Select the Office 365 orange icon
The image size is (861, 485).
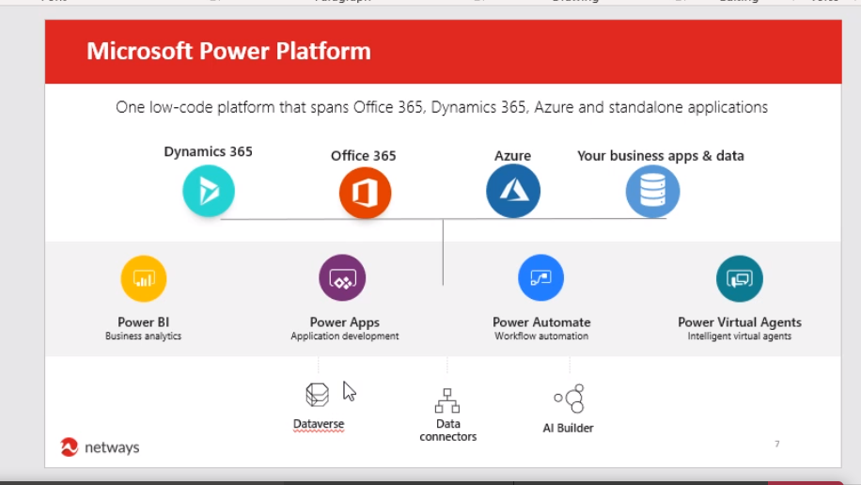[x=365, y=194]
